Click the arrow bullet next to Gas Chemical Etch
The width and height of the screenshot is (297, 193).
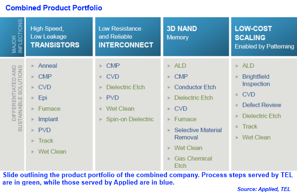pyautogui.click(x=169, y=159)
